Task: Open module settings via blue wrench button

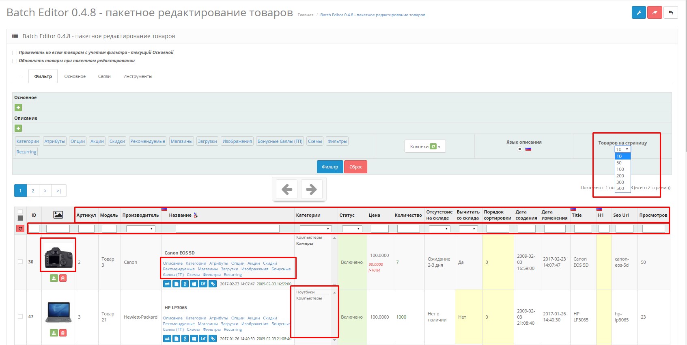Action: (639, 13)
